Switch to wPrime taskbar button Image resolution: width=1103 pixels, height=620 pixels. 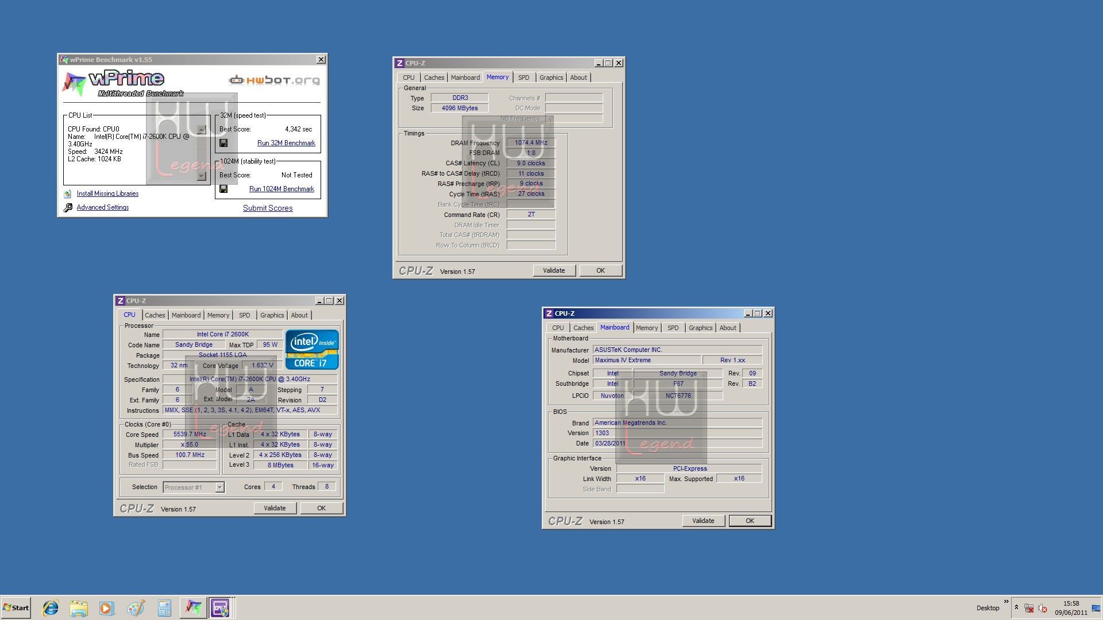point(193,608)
